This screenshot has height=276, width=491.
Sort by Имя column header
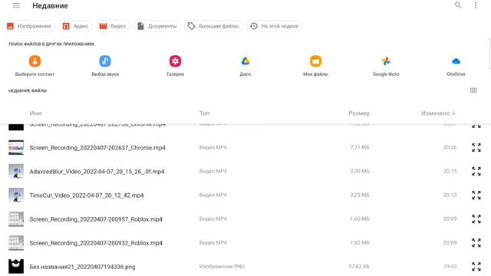pos(35,113)
